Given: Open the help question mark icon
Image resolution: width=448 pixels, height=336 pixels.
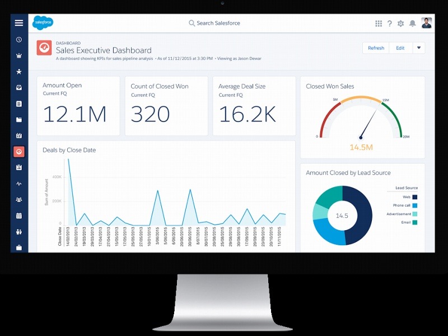Looking at the screenshot, I should click(389, 24).
